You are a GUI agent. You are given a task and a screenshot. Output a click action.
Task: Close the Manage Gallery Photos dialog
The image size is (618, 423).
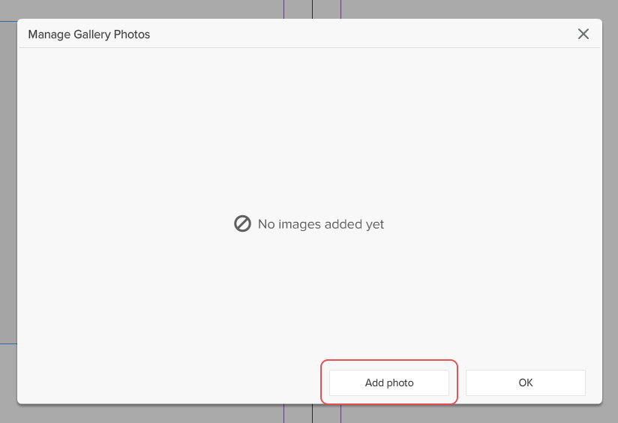coord(583,34)
